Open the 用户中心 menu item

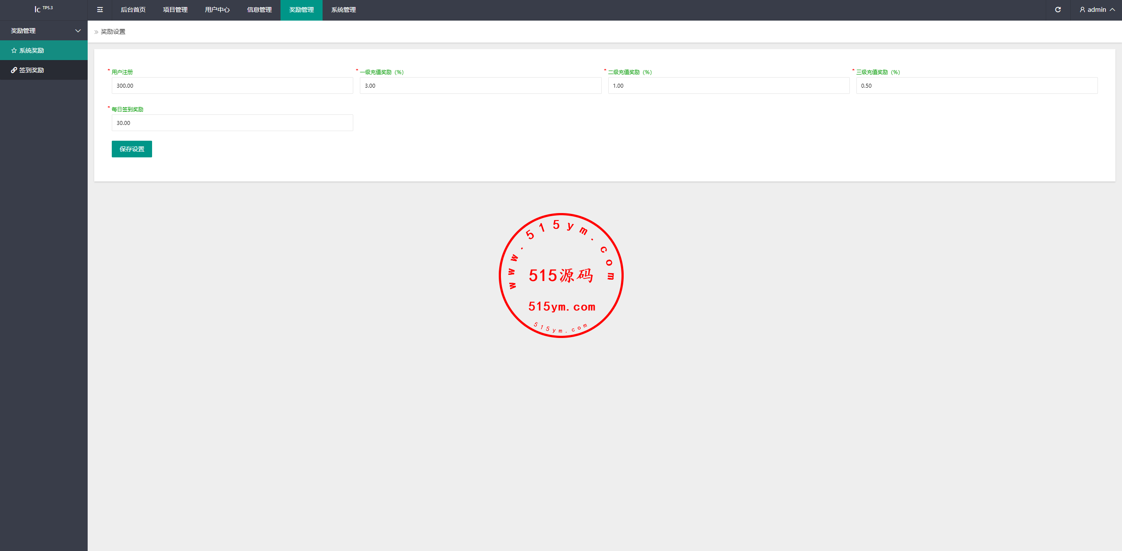217,10
